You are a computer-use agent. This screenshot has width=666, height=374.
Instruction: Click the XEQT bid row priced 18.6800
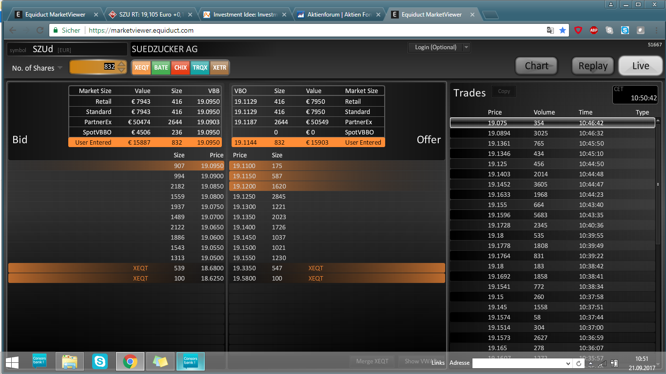pyautogui.click(x=117, y=268)
